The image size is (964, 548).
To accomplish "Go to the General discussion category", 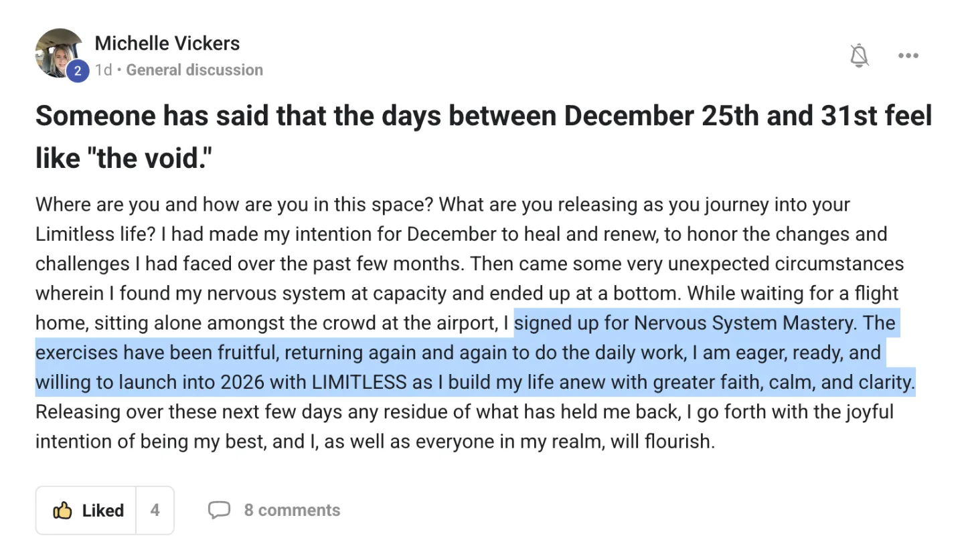I will [194, 70].
